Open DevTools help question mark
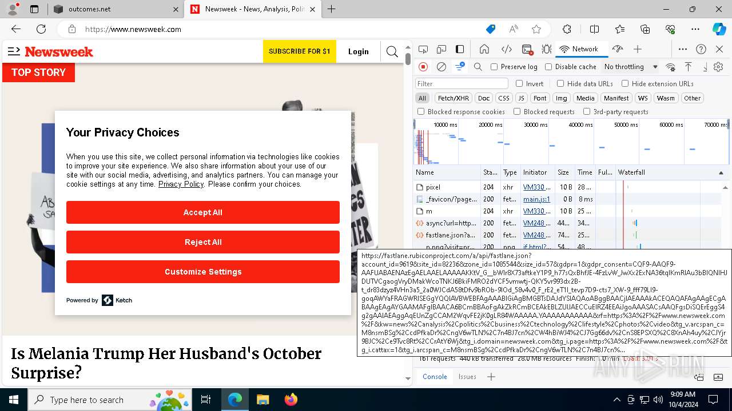Image resolution: width=732 pixels, height=411 pixels. click(x=701, y=49)
